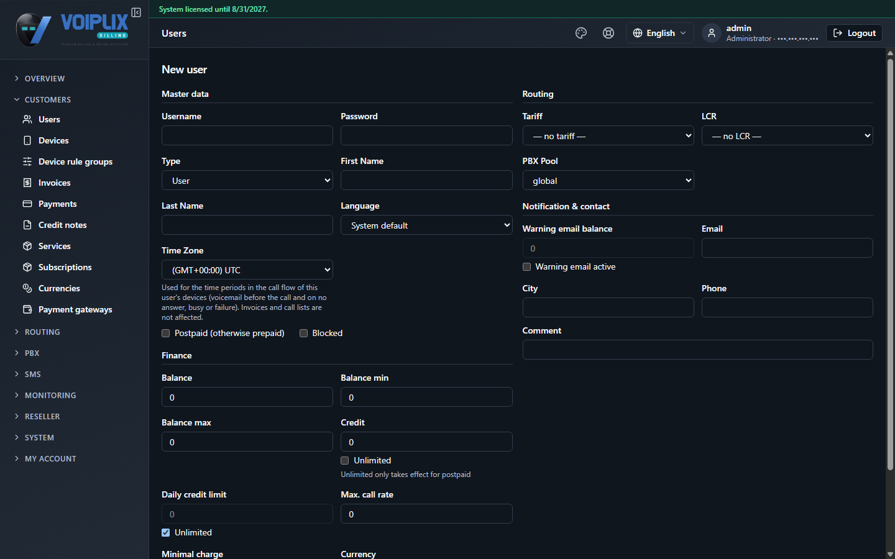The width and height of the screenshot is (895, 559).
Task: Enable Postpaid (otherwise prepaid) checkbox
Action: 166,334
